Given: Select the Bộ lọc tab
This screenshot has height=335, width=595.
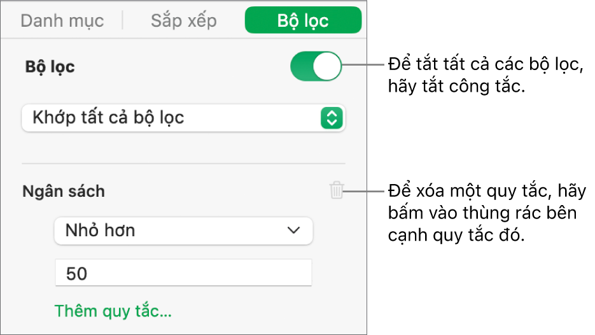Looking at the screenshot, I should tap(303, 20).
